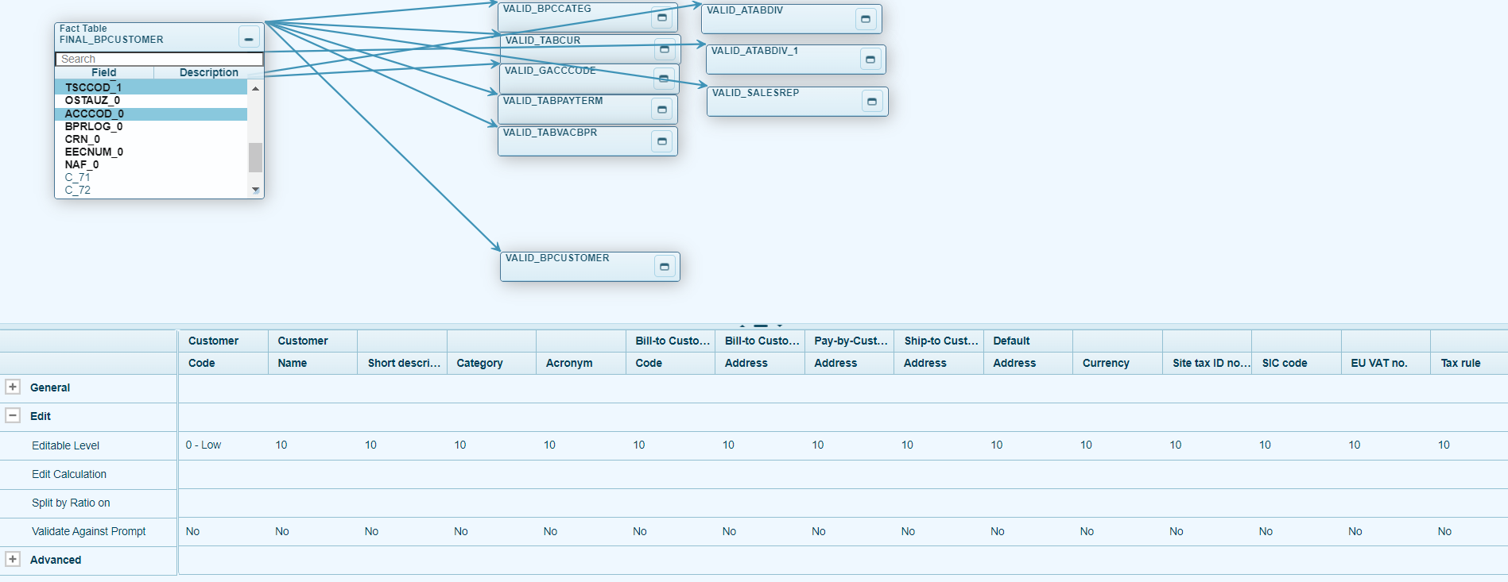Expand the VALID_ATABDIV table node
This screenshot has height=582, width=1508.
866,19
